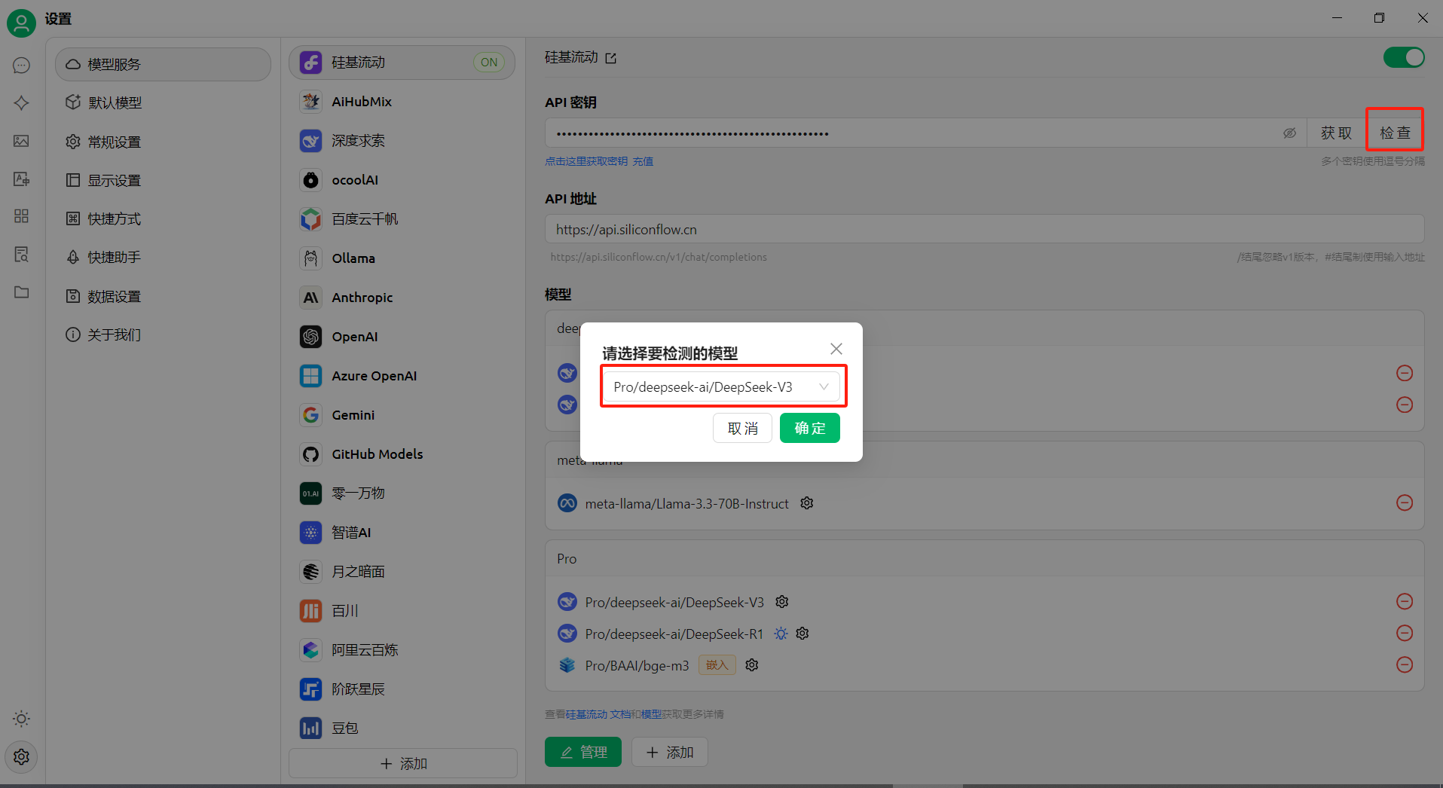Toggle the light/dark theme
This screenshot has height=788, width=1443.
[x=21, y=719]
